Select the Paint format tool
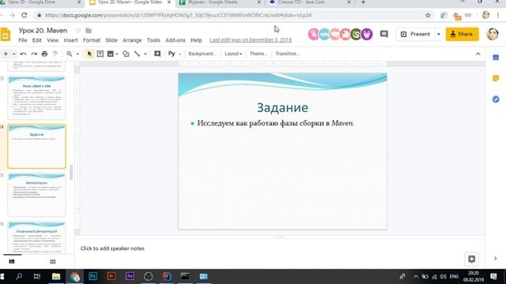The width and height of the screenshot is (506, 284). click(55, 54)
